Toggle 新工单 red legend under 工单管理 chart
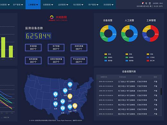 pyautogui.click(x=151, y=61)
